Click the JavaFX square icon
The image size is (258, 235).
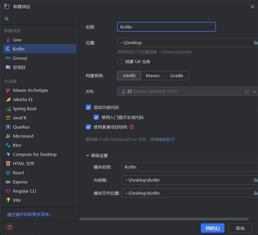[x=8, y=118]
